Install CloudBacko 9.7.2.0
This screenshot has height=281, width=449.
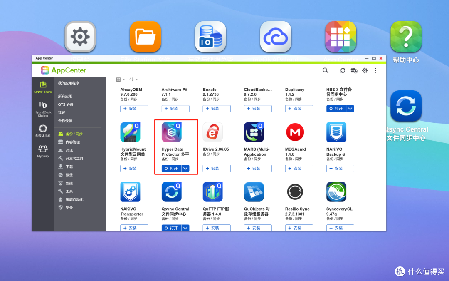click(258, 109)
